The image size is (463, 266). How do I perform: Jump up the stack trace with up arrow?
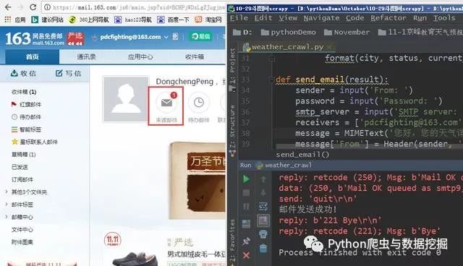click(x=263, y=179)
